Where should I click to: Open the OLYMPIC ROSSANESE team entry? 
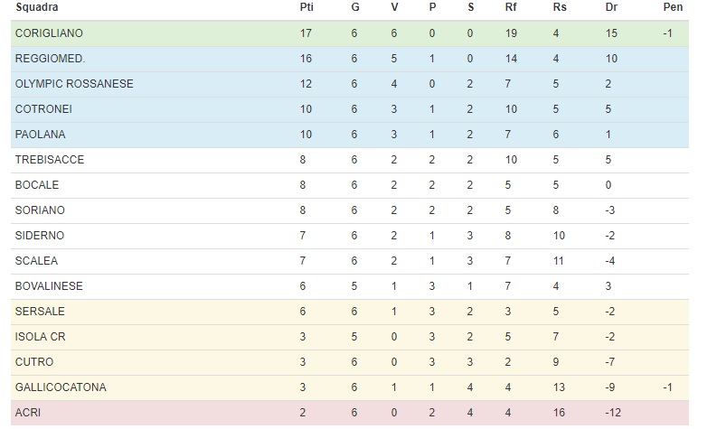click(x=74, y=84)
